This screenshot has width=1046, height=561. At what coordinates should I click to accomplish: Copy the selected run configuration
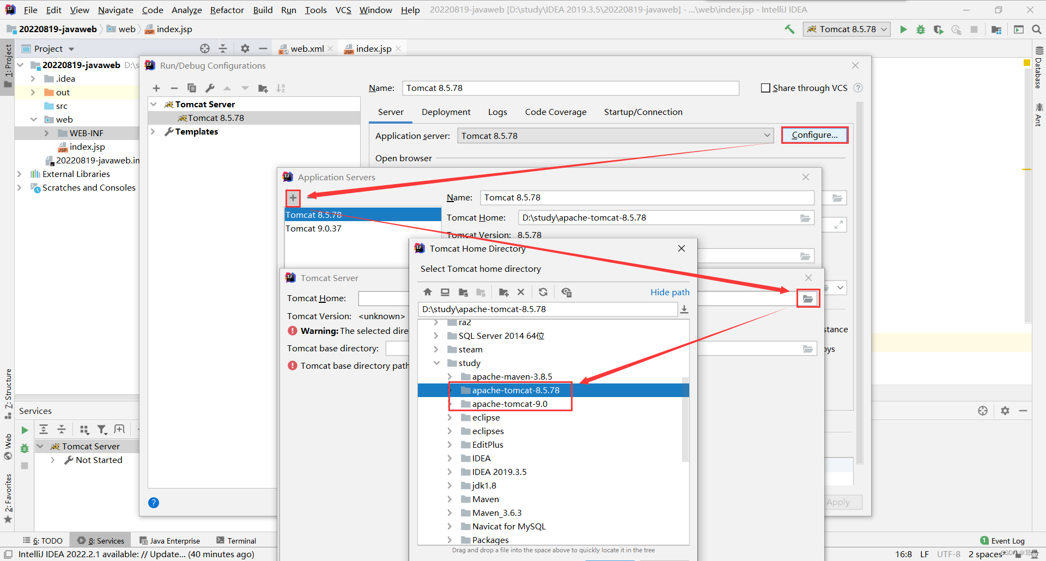(192, 88)
